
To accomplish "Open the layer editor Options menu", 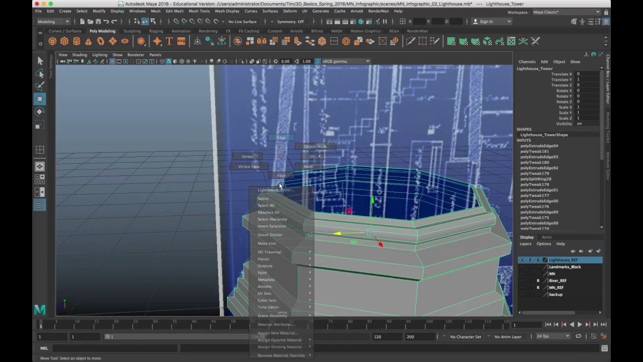I will coord(544,244).
